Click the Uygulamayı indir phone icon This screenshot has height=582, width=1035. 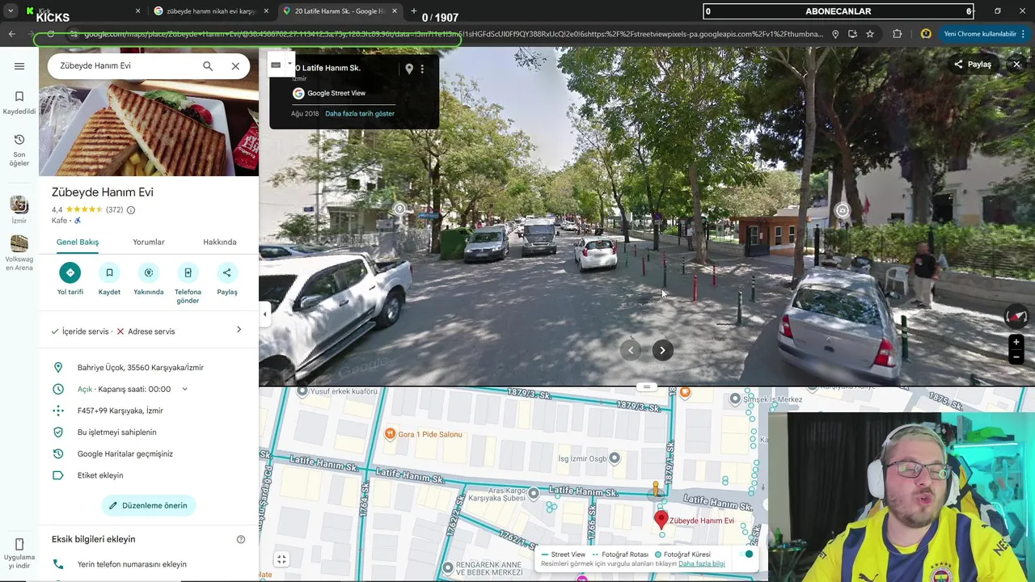click(19, 544)
